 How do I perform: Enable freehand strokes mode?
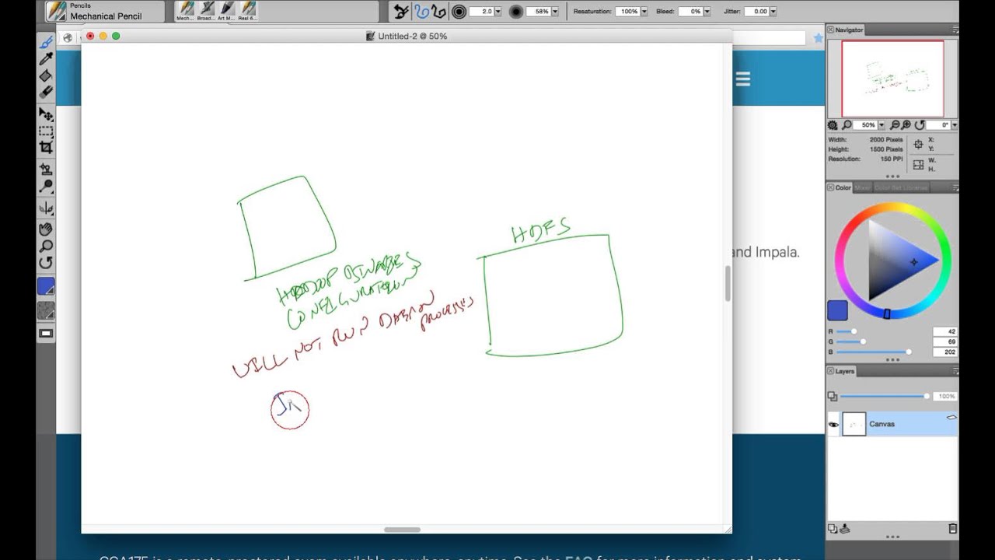click(421, 12)
